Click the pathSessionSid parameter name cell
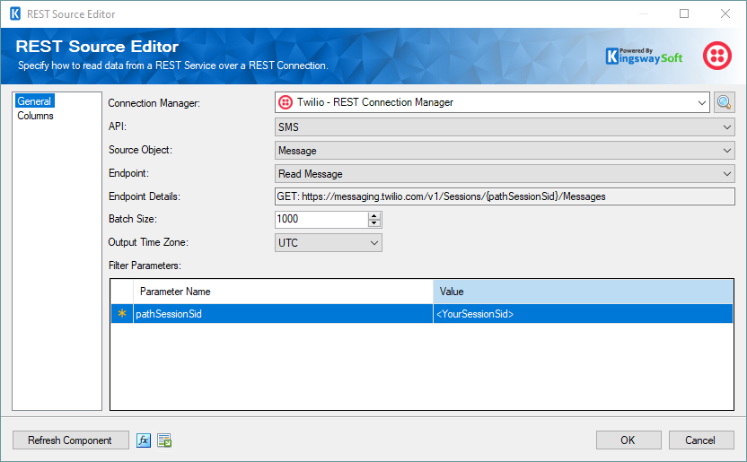Image resolution: width=747 pixels, height=462 pixels. point(283,314)
